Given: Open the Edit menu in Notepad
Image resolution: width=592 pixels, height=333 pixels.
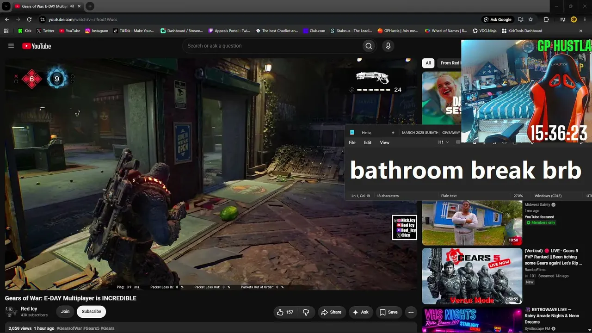Looking at the screenshot, I should point(368,142).
